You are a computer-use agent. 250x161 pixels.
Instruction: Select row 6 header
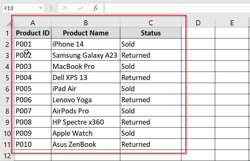[7, 89]
